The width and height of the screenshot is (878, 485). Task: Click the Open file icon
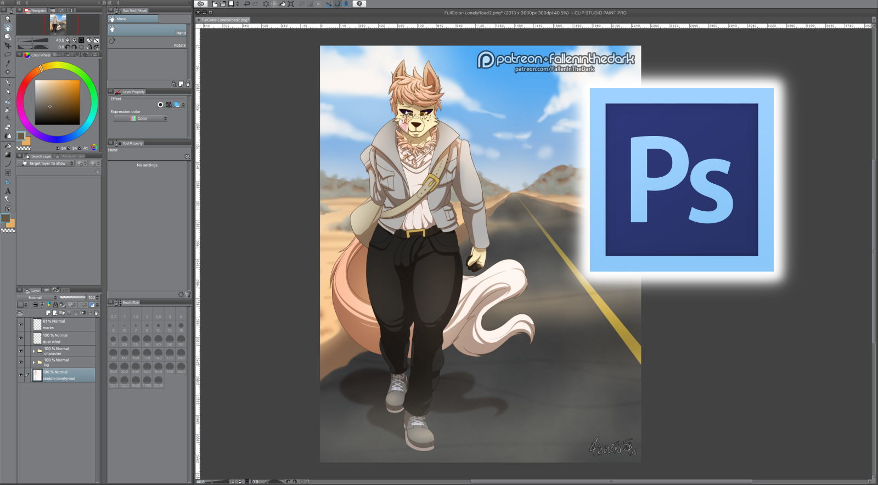223,4
